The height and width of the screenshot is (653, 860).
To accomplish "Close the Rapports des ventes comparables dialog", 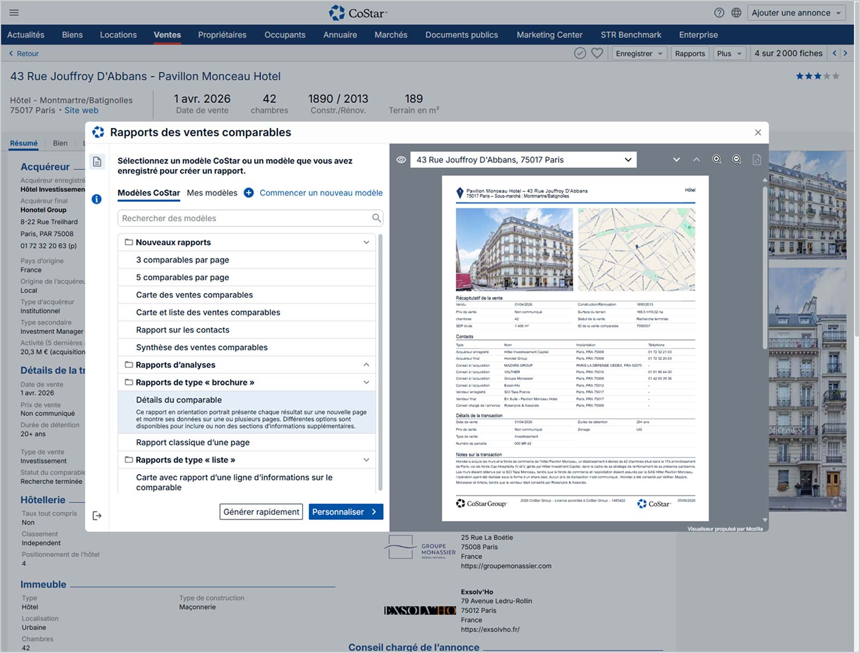I will click(x=758, y=133).
